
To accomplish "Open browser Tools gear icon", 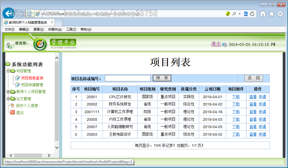I will (x=280, y=14).
